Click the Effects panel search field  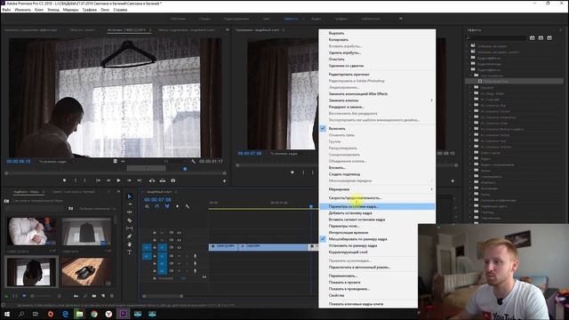pos(496,37)
